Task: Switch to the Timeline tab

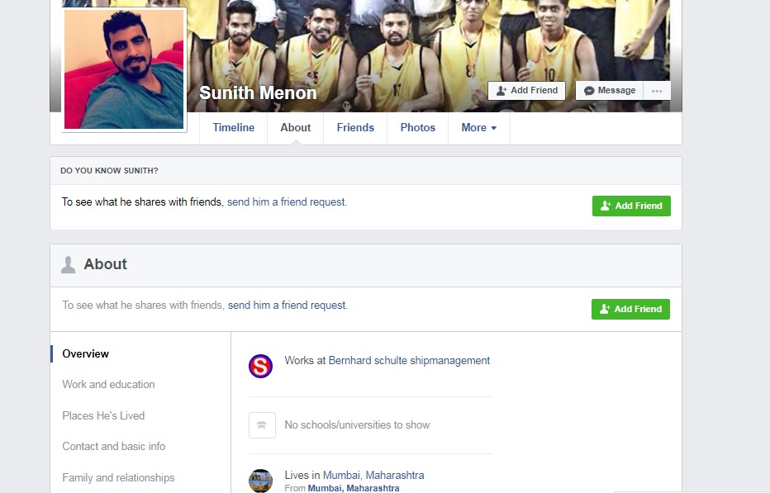Action: (233, 128)
